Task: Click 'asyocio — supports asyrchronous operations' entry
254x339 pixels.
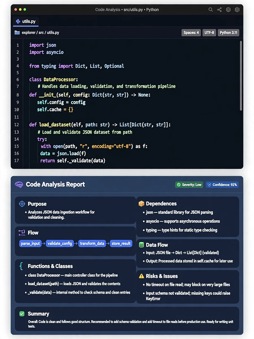Action: pos(183,221)
